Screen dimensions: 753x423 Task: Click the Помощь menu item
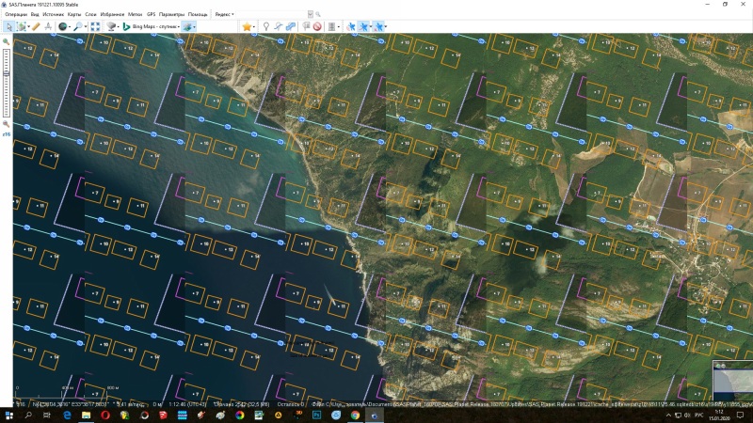point(198,15)
